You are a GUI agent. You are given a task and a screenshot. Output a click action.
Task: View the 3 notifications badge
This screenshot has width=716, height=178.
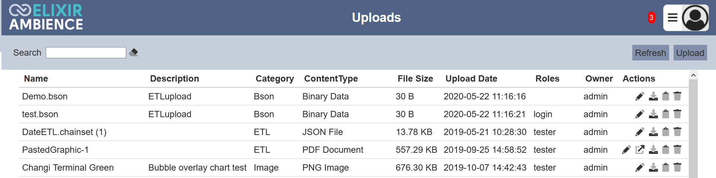651,17
